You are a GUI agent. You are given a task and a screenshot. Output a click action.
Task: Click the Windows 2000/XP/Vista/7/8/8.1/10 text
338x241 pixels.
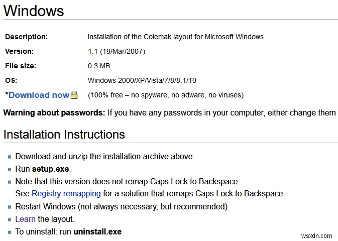(x=143, y=80)
